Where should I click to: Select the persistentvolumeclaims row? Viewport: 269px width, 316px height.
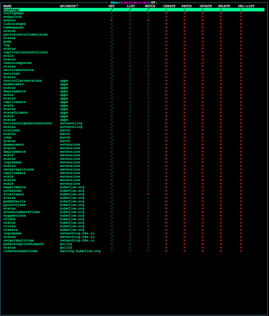tap(134, 34)
